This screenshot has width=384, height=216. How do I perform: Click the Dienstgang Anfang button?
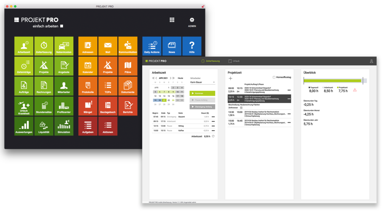(202, 107)
